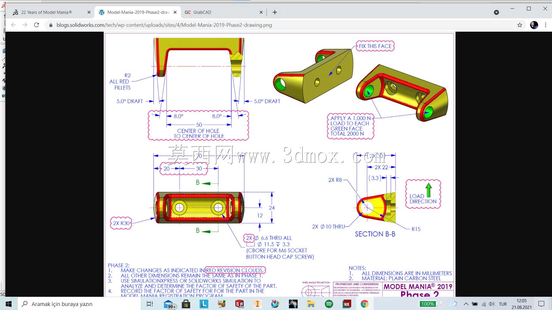Click the tab search dropdown circle button
Screen dimensions: 552x310
tap(496, 12)
